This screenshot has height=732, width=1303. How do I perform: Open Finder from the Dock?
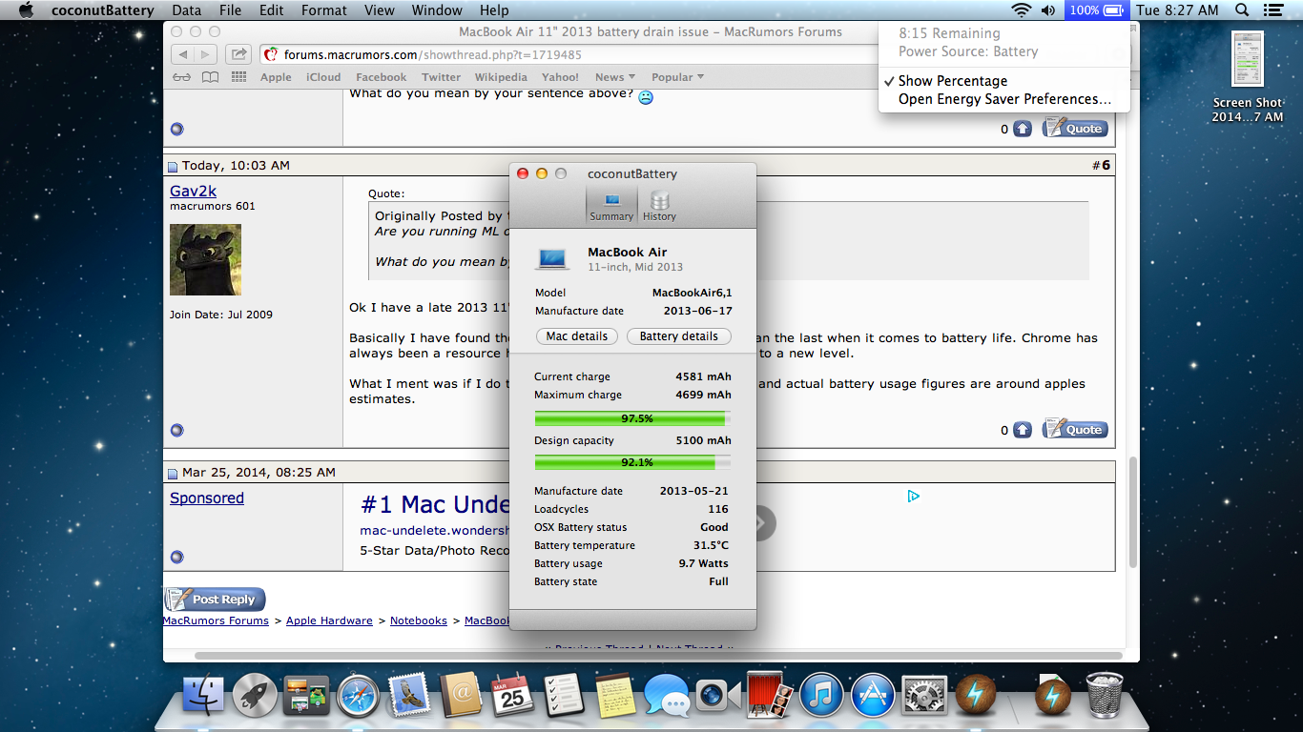coord(203,696)
